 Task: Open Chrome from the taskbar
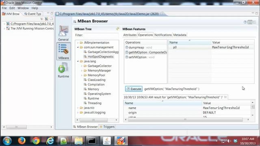[x=36, y=141]
